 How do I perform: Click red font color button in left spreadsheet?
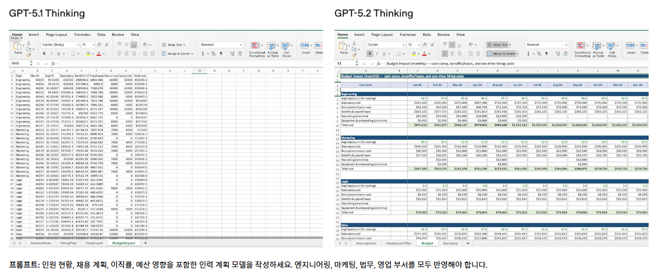click(x=99, y=54)
